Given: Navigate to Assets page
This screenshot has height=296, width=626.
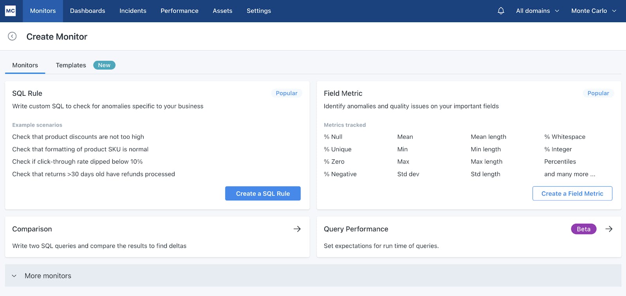Looking at the screenshot, I should (222, 11).
